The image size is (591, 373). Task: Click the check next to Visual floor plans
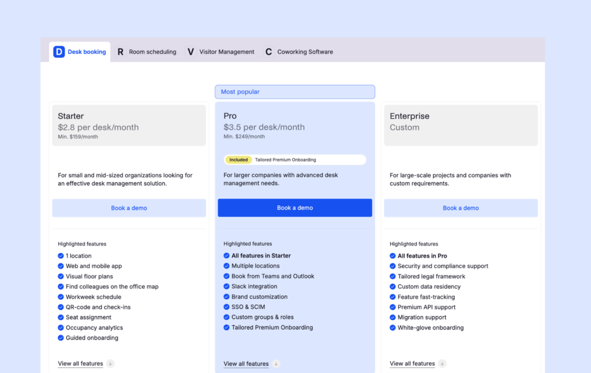[x=61, y=277]
